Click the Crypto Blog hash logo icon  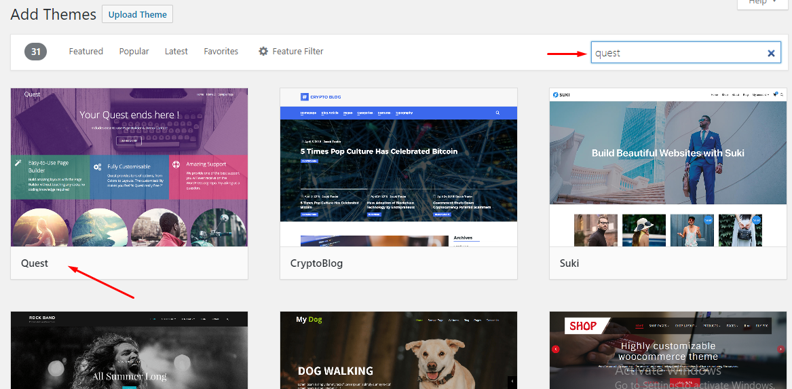click(304, 96)
